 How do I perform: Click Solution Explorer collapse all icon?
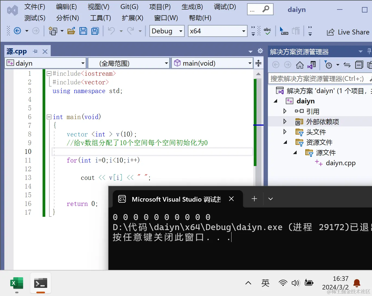tap(359, 65)
